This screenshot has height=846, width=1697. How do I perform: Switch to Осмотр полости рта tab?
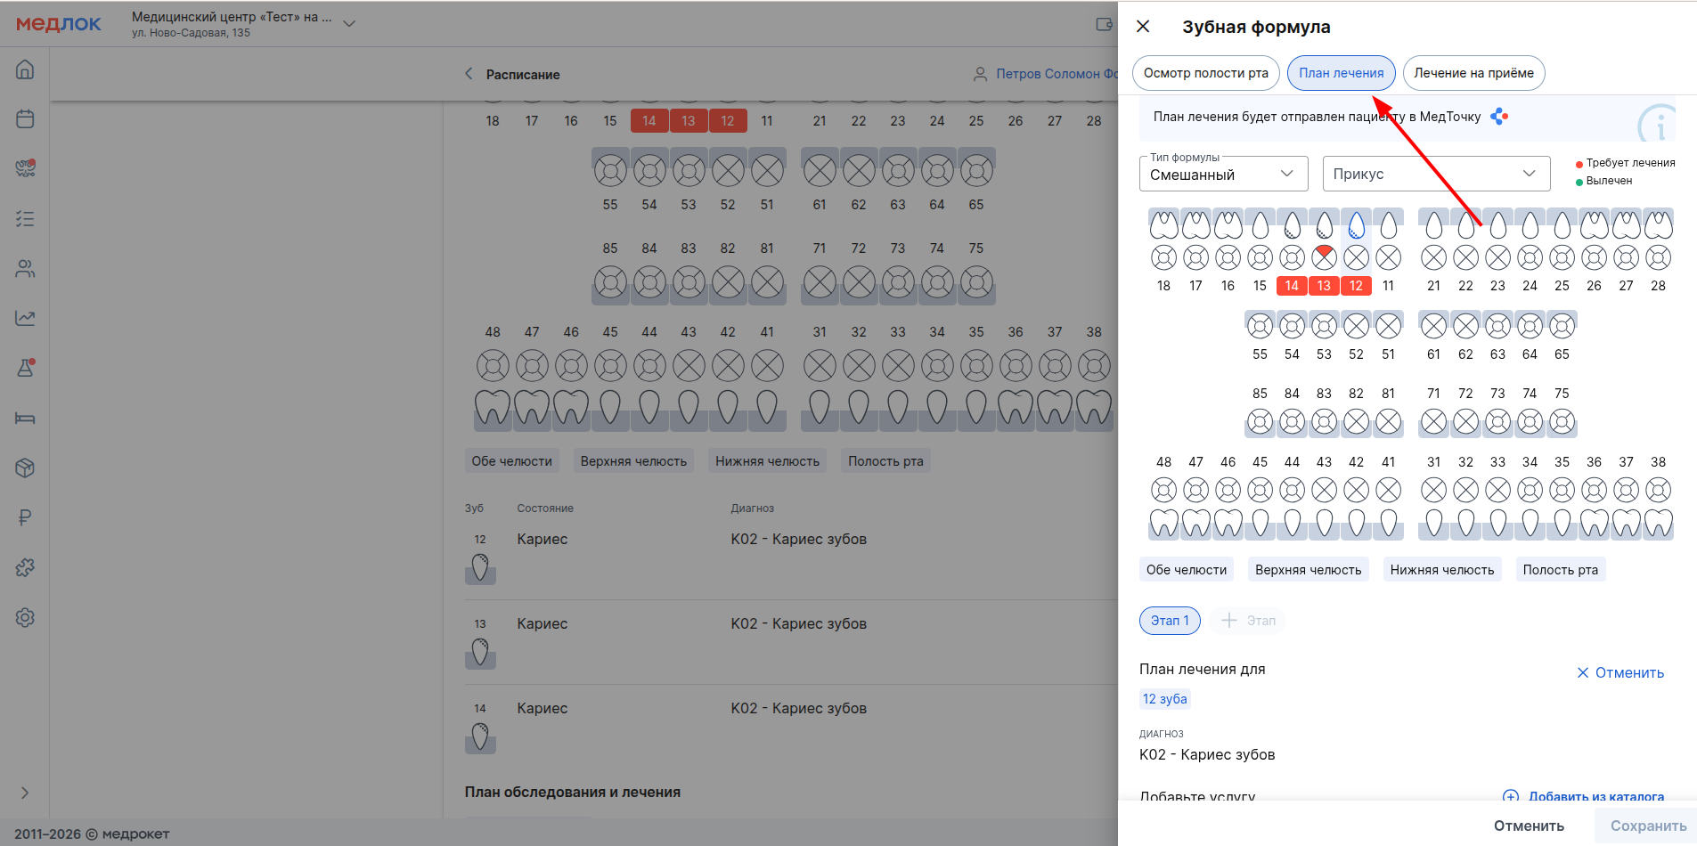point(1205,73)
